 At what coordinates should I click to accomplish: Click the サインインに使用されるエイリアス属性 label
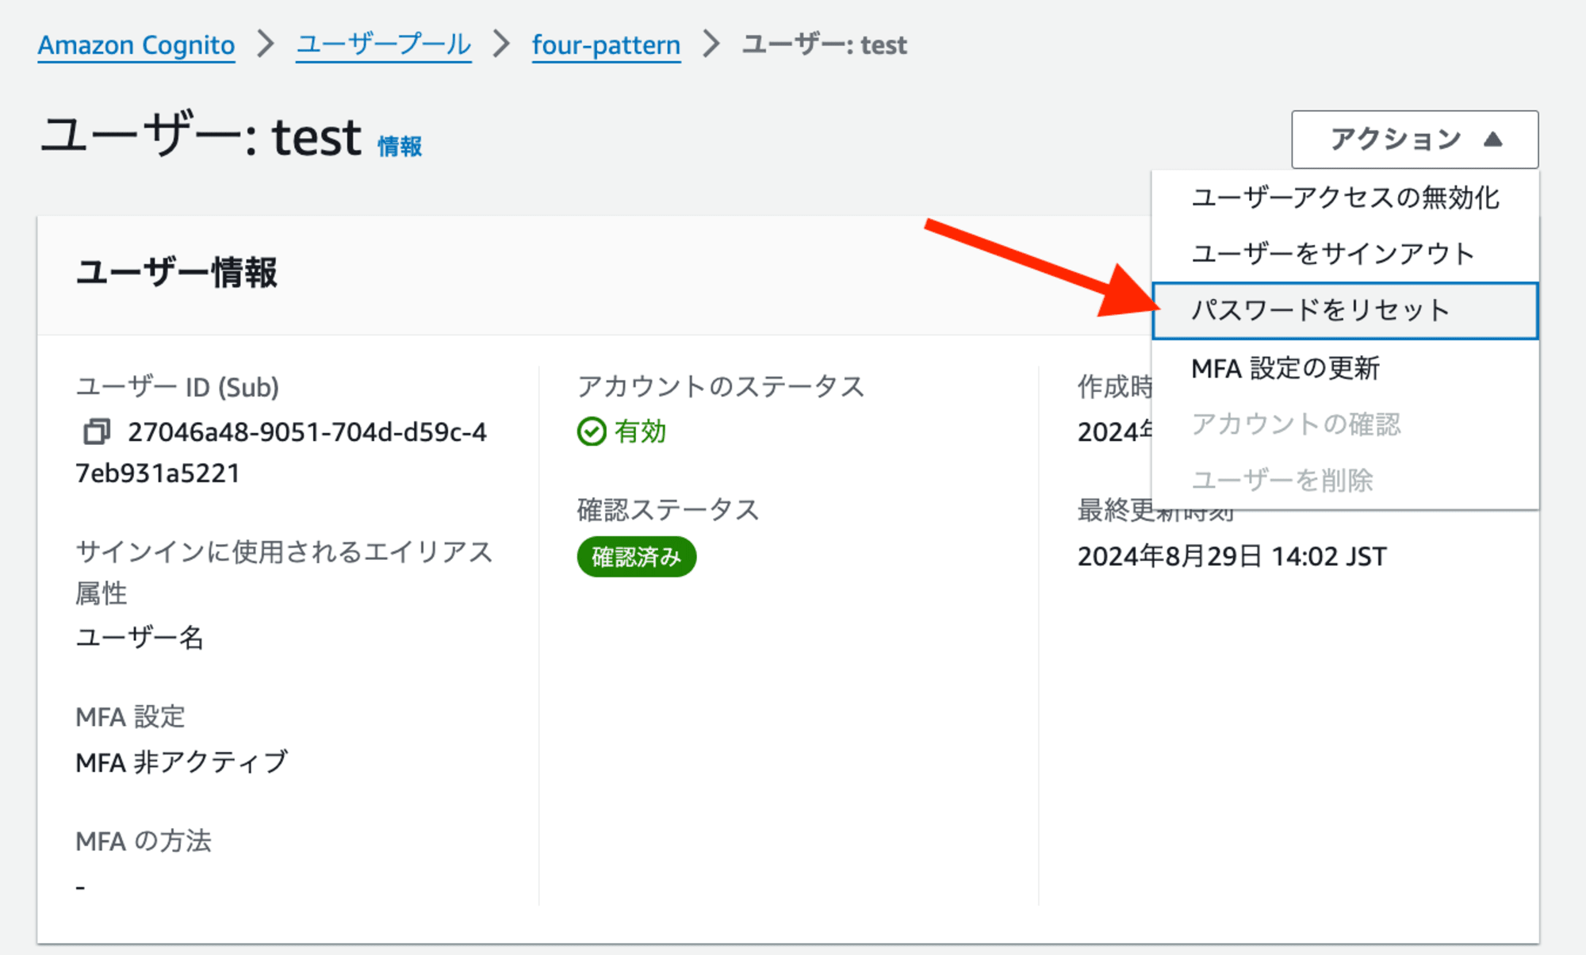point(284,572)
